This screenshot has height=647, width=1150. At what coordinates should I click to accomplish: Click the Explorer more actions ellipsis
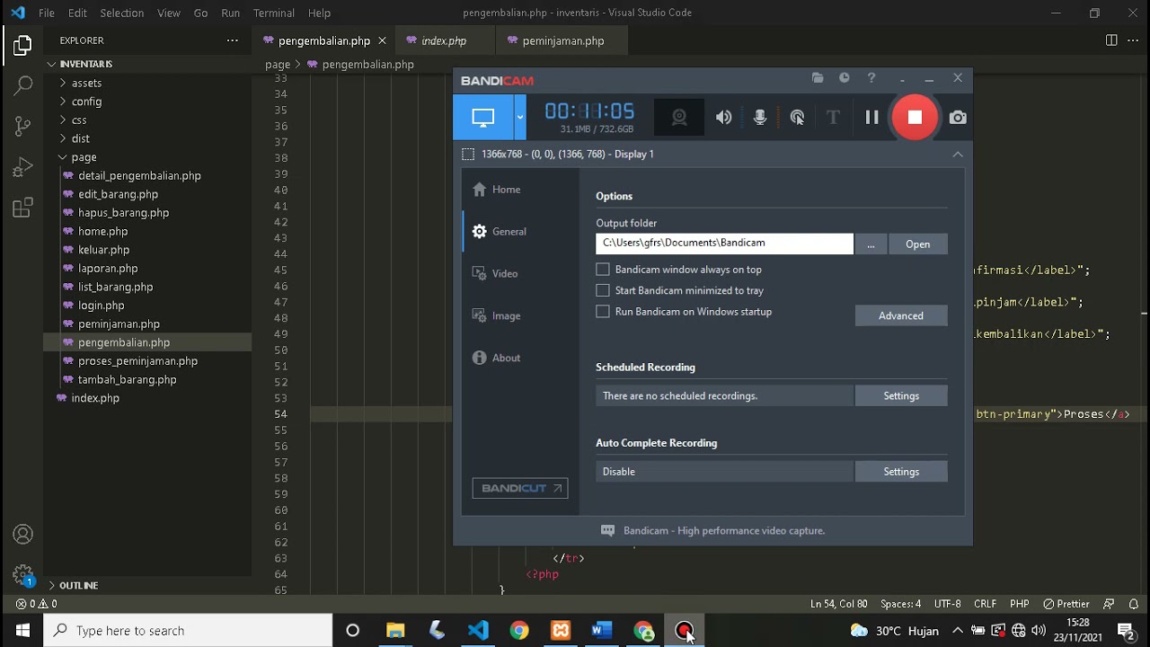[233, 40]
